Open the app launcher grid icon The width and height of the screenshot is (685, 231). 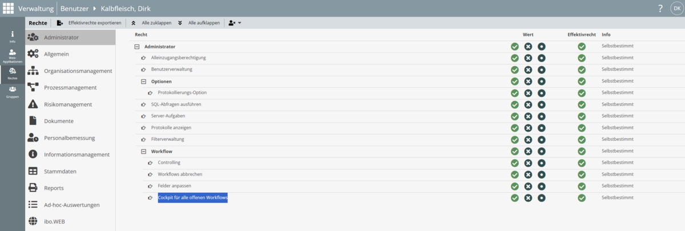pyautogui.click(x=9, y=9)
